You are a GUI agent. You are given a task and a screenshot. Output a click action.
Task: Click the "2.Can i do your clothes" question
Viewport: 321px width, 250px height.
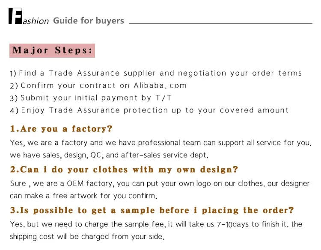(x=124, y=170)
